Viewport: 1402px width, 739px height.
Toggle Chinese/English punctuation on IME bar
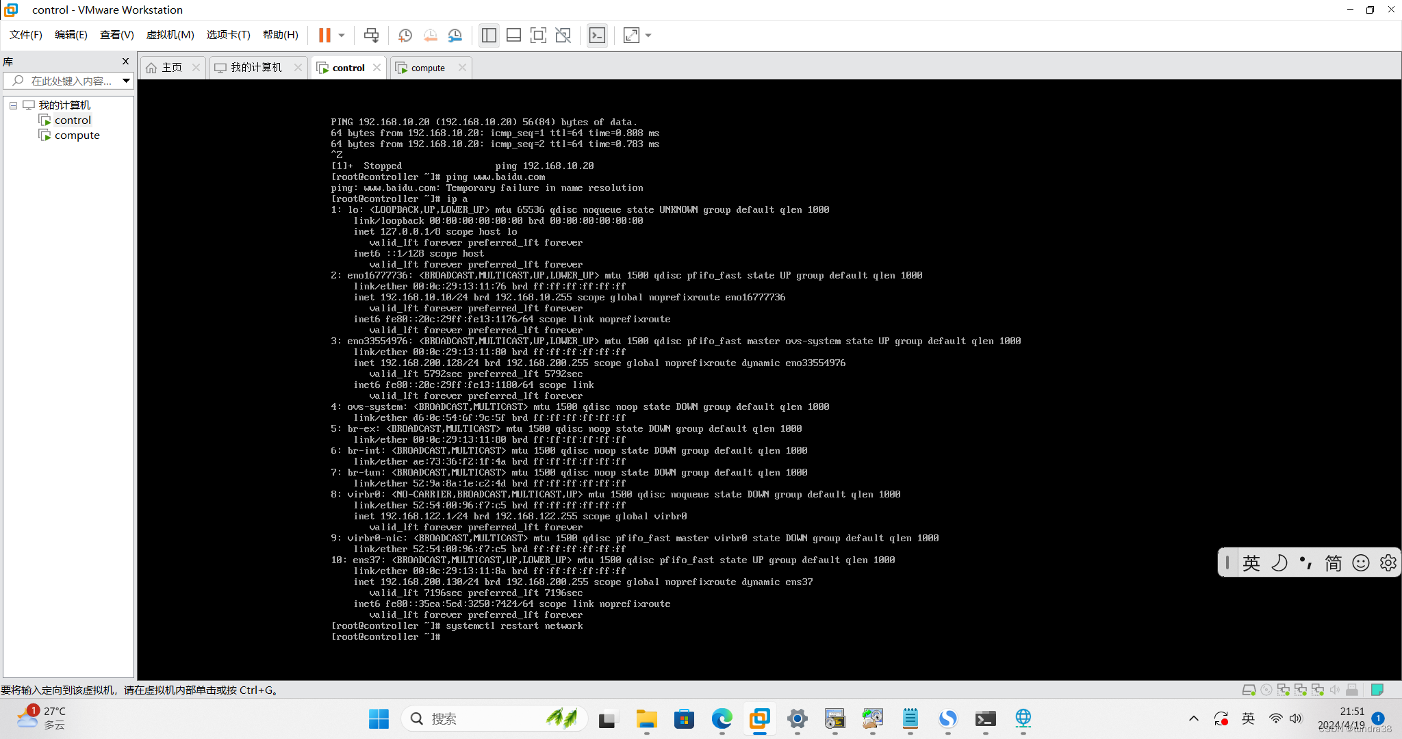point(1306,562)
